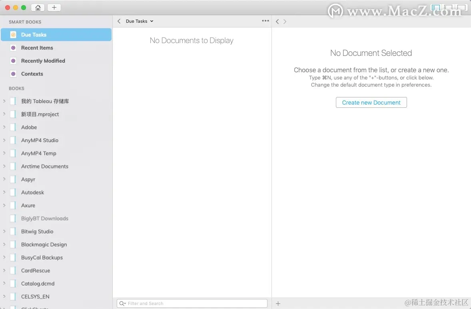Screen dimensions: 471x309
Task: Click the book icon next to Bitwig Studio
Action: [13, 232]
